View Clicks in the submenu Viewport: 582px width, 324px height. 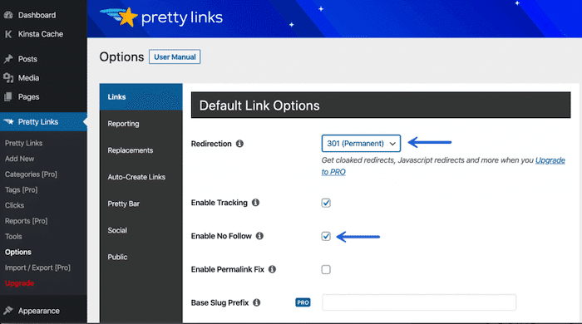pyautogui.click(x=14, y=205)
